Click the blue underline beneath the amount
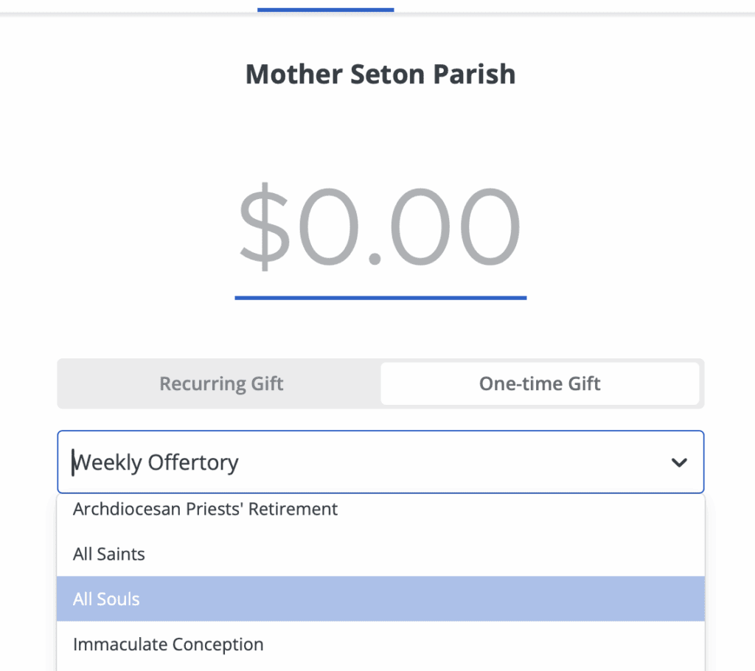The width and height of the screenshot is (755, 671). (380, 298)
